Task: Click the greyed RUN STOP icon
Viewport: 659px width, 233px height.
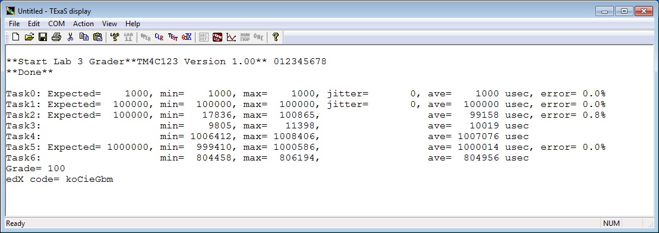Action: [245, 37]
